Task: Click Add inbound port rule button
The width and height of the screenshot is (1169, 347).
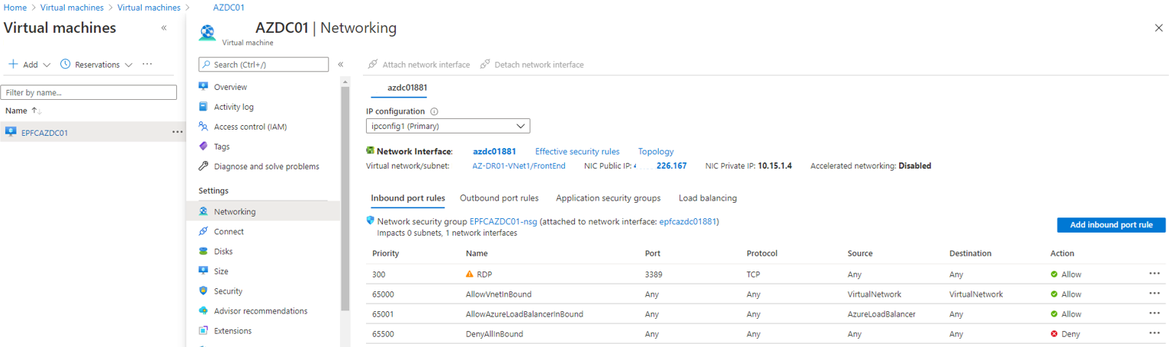Action: (1111, 225)
